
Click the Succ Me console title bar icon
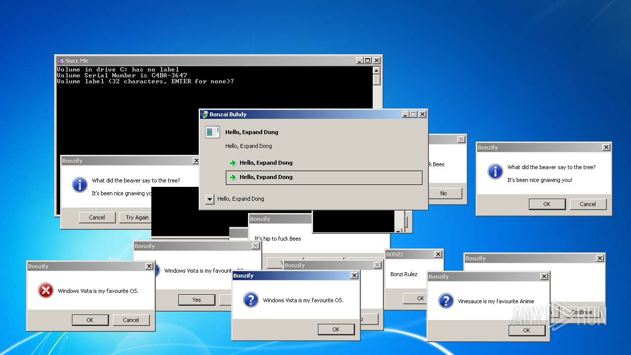61,61
